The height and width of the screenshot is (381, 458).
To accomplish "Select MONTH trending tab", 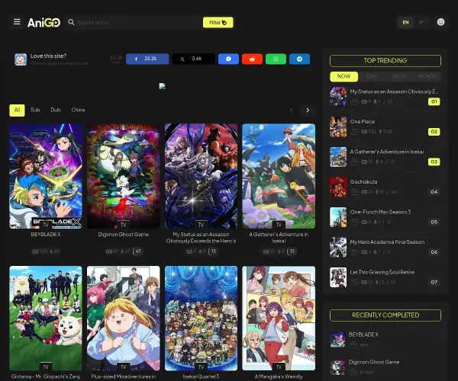I will (x=427, y=76).
